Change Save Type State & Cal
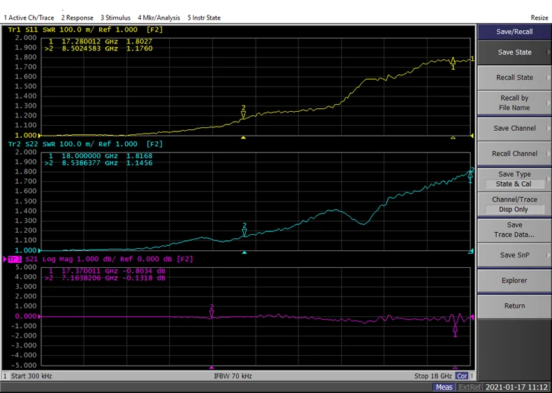 coord(514,179)
